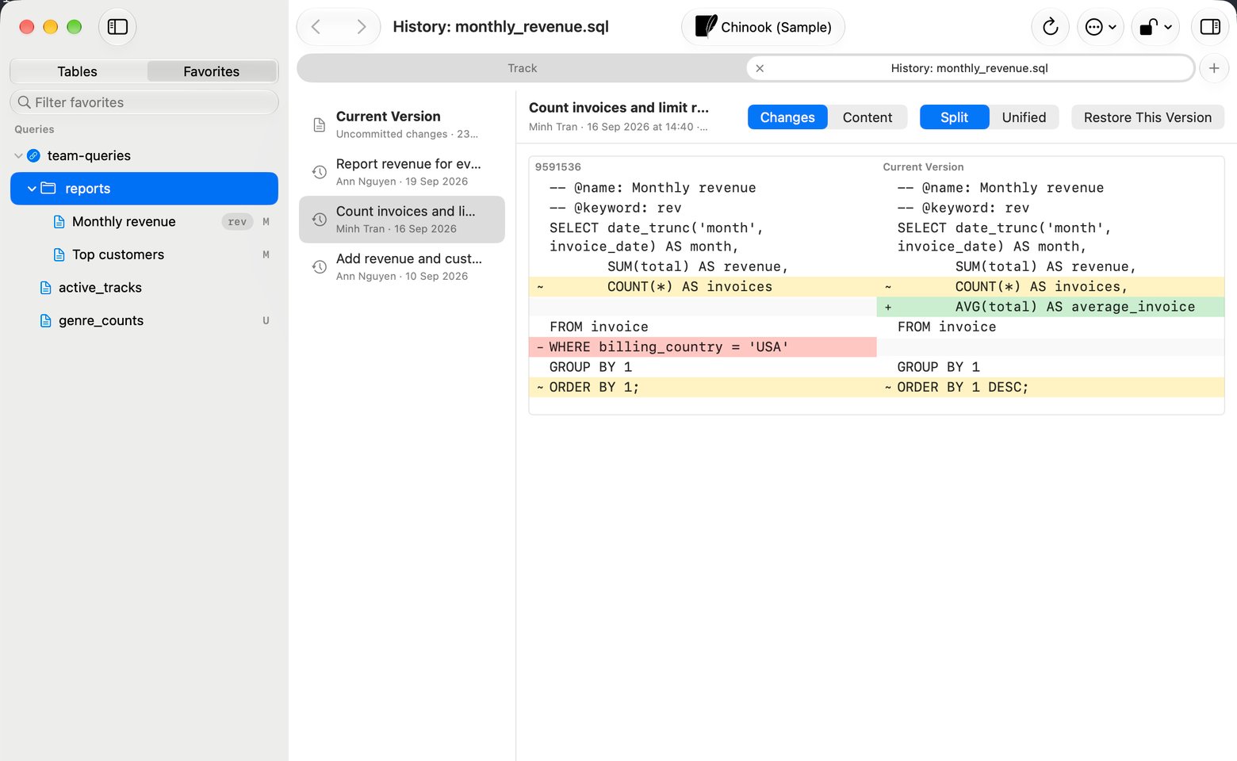Open the Monthly revenue query
Image resolution: width=1237 pixels, height=761 pixels.
pos(124,222)
